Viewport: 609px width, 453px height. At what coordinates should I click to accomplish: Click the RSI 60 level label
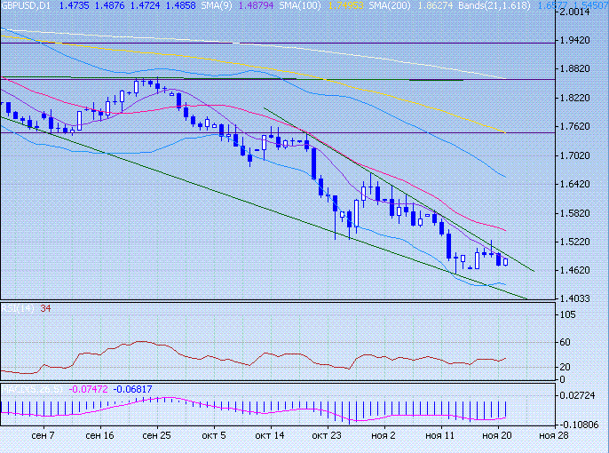click(x=564, y=342)
